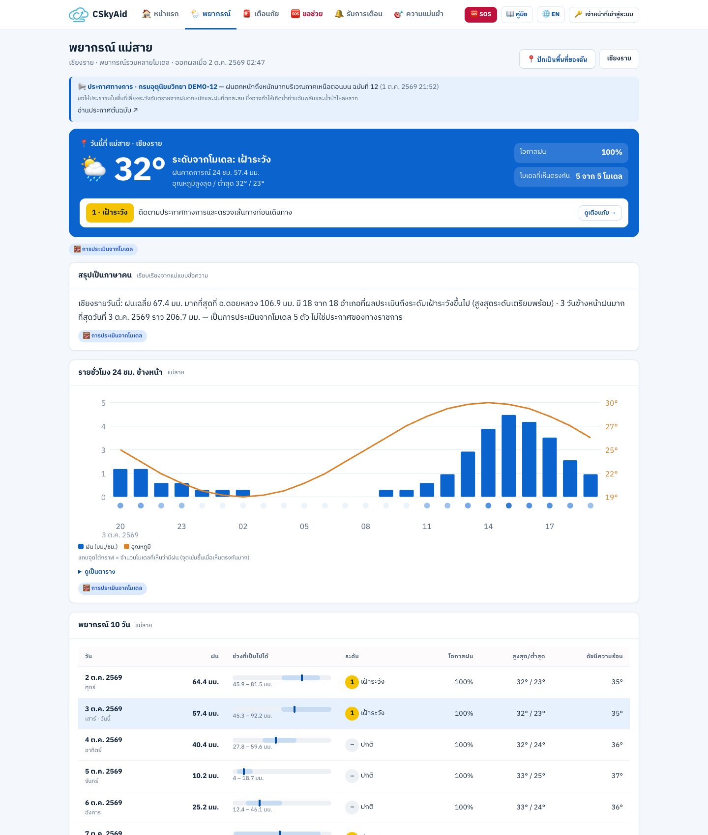Go to the เตือนภัย warnings tab

tap(261, 14)
